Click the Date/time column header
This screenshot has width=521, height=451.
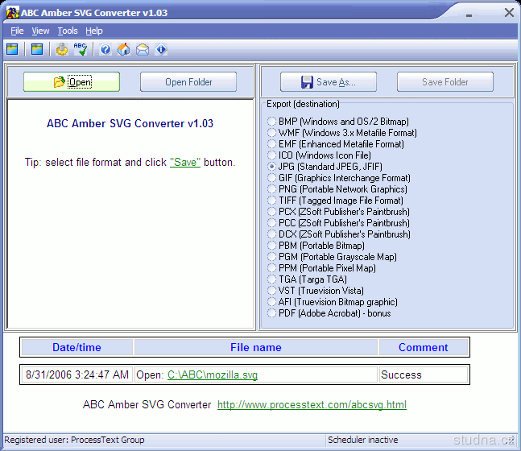76,347
